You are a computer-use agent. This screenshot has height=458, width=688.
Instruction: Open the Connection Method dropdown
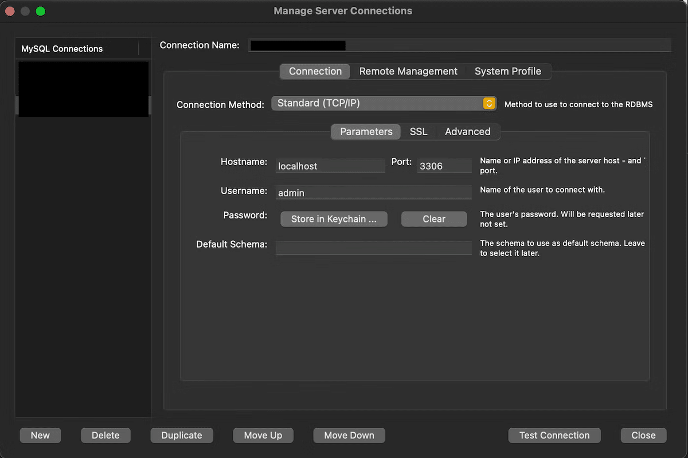384,103
